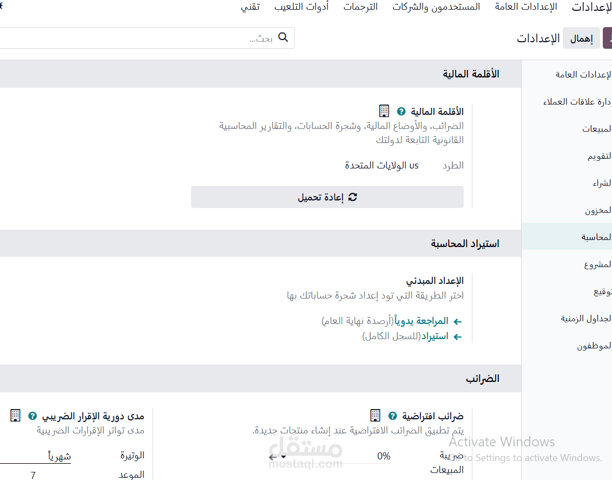
Task: Click the arrow icon before المراجعة يدوياً
Action: click(457, 321)
